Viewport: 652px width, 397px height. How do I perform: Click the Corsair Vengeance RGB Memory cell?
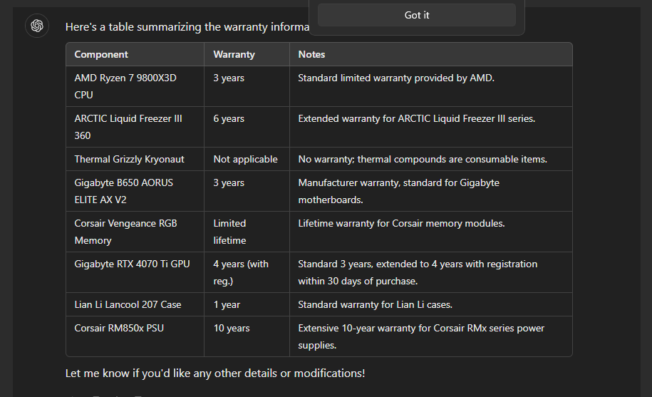click(135, 232)
